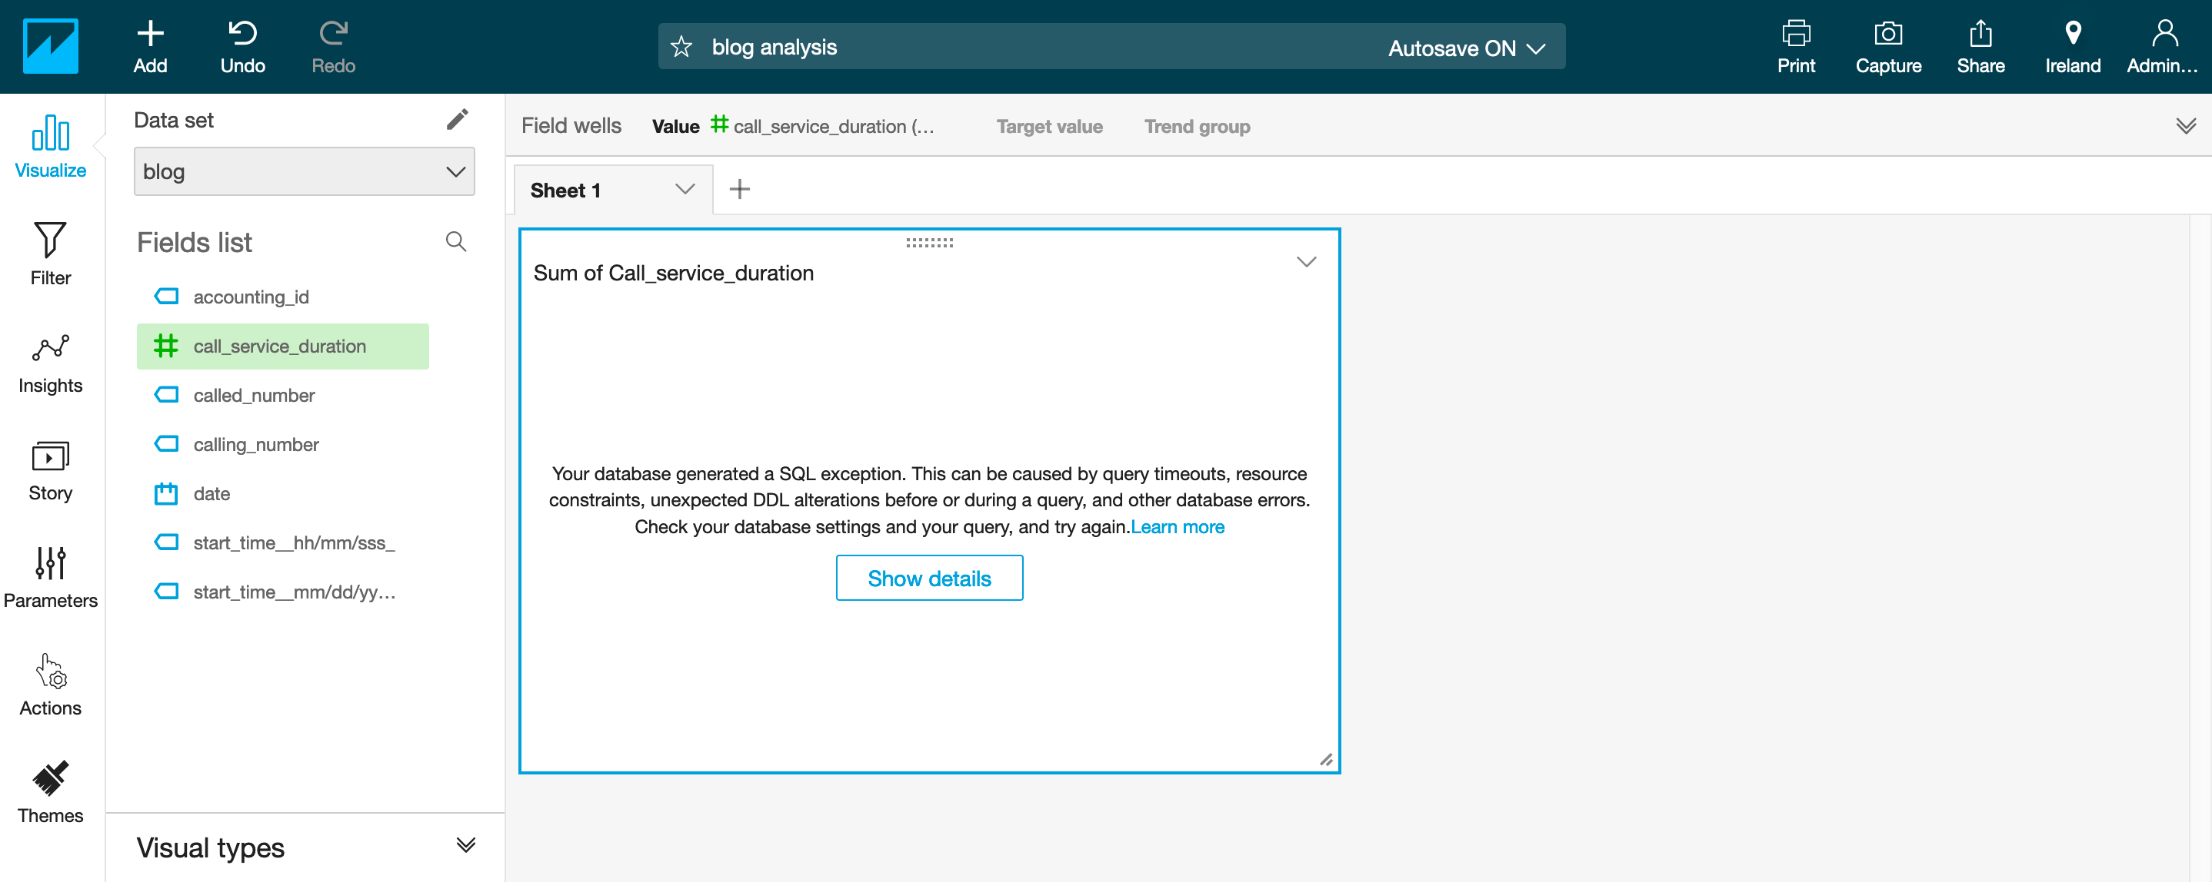This screenshot has height=882, width=2212.
Task: Open the visual options chevron menu
Action: tap(1306, 260)
